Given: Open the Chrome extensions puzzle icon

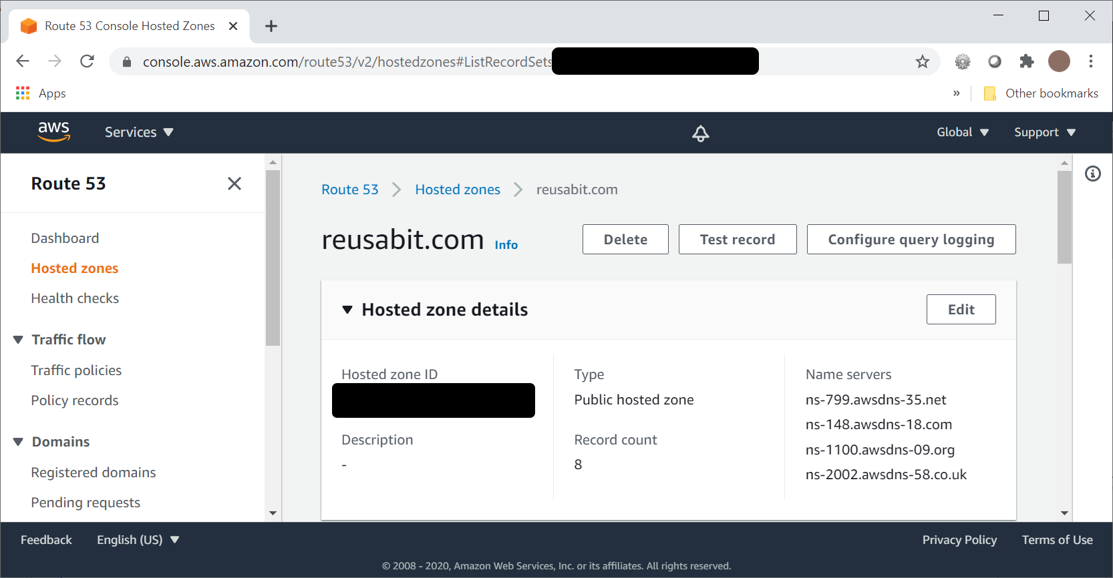Looking at the screenshot, I should coord(1027,61).
